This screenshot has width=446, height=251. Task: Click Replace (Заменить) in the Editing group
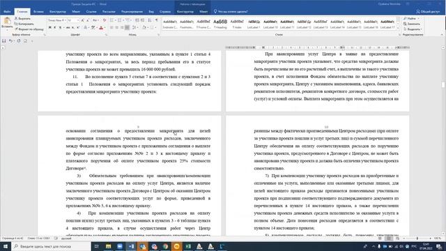tap(412, 24)
